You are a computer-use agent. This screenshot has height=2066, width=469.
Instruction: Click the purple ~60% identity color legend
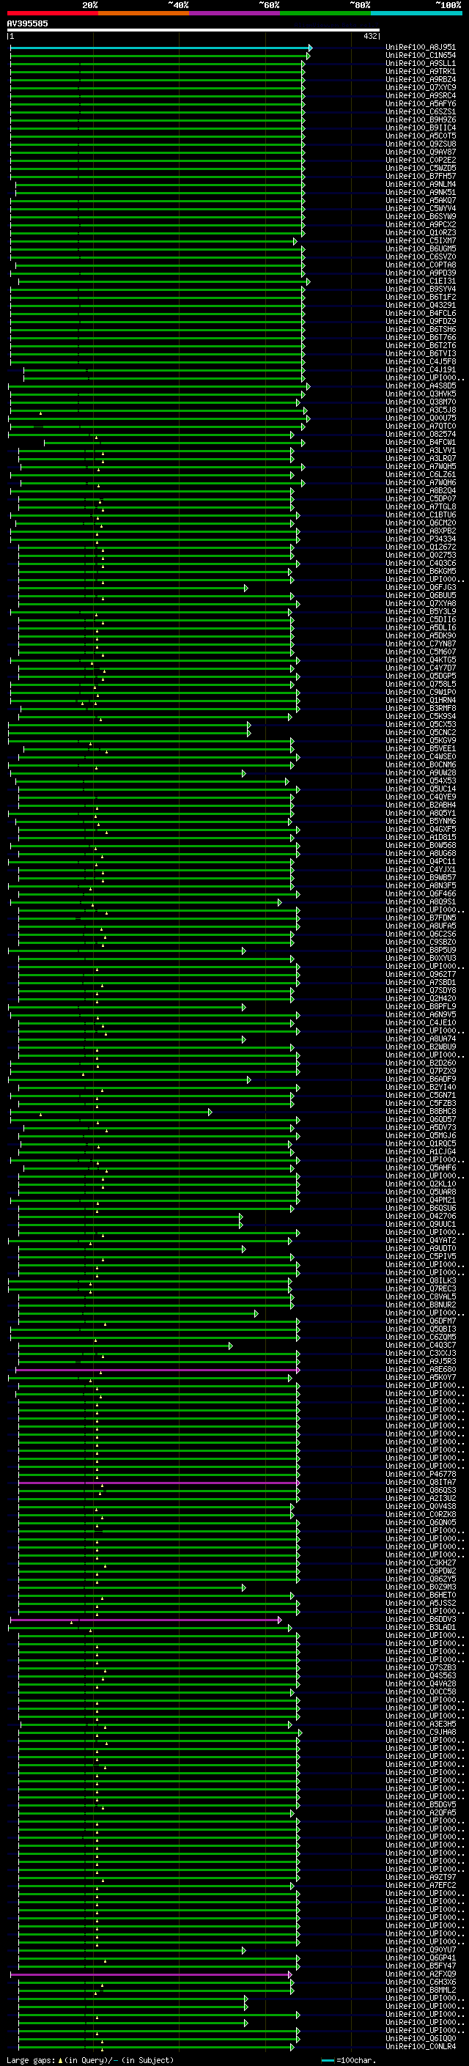235,13
